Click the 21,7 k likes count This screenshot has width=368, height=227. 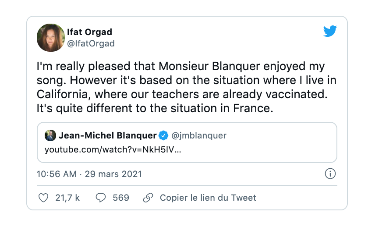[67, 198]
